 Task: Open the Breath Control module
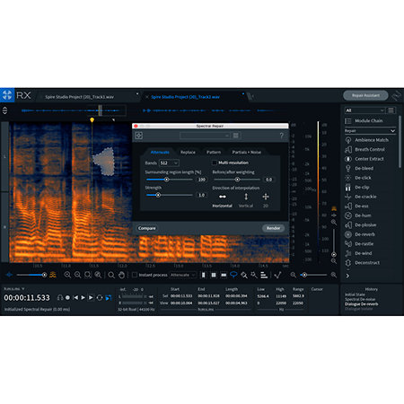click(x=365, y=149)
